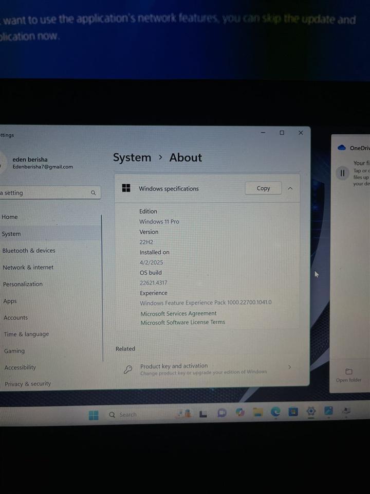The height and width of the screenshot is (494, 370).
Task: Open Microsoft Services Agreement link
Action: [x=178, y=313]
